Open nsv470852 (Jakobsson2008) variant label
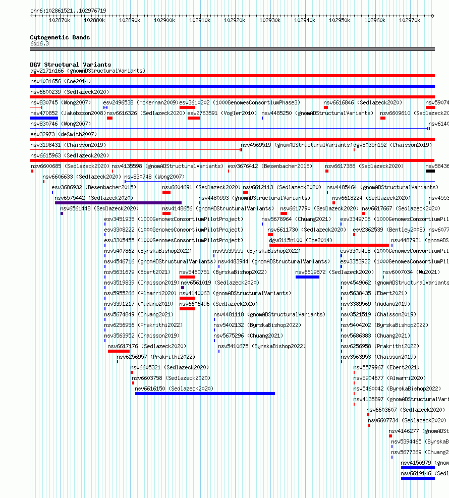The image size is (449, 498). [x=68, y=113]
